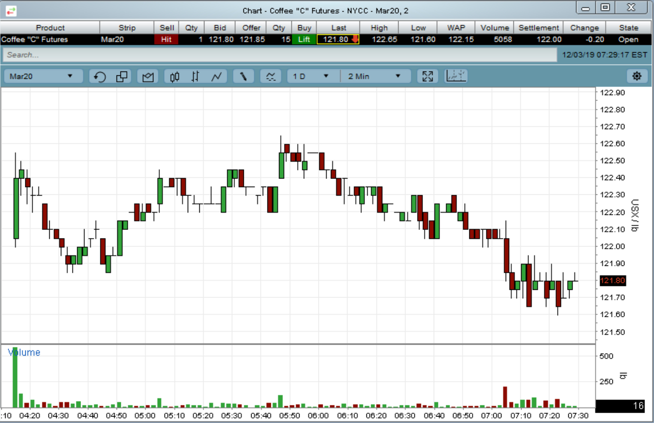
Task: Click the Change column header
Action: (x=585, y=28)
